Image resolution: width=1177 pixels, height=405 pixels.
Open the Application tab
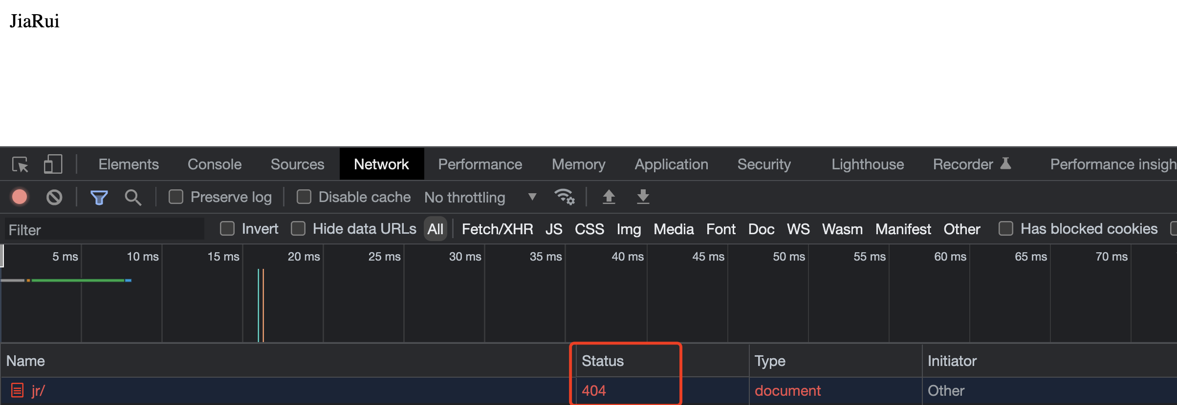671,164
